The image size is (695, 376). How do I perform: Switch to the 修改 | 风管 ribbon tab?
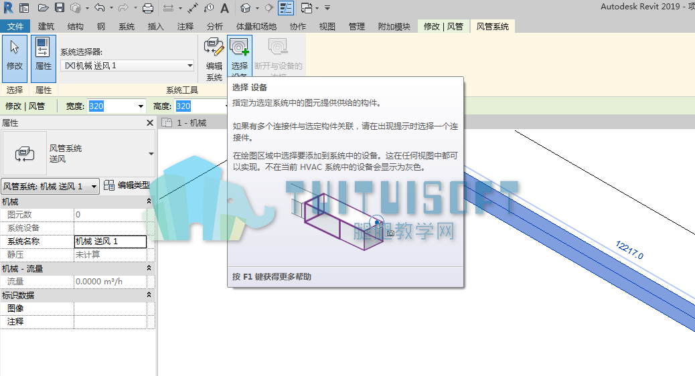click(443, 27)
